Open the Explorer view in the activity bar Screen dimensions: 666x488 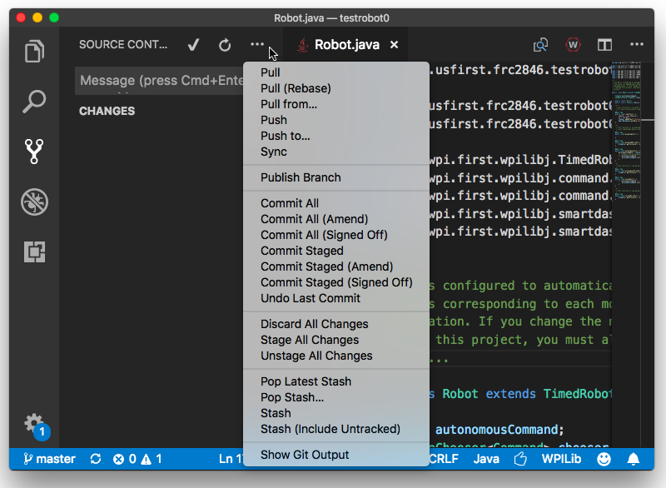coord(33,51)
